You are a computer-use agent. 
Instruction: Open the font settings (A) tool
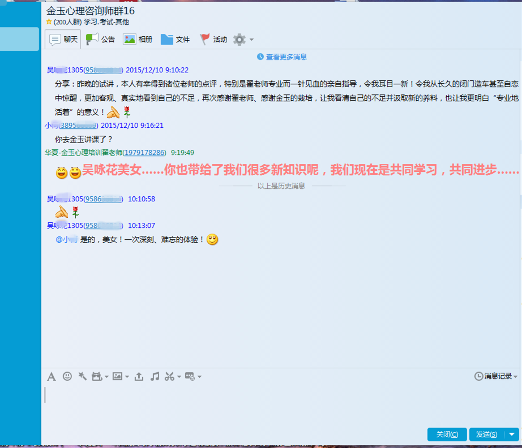[52, 376]
